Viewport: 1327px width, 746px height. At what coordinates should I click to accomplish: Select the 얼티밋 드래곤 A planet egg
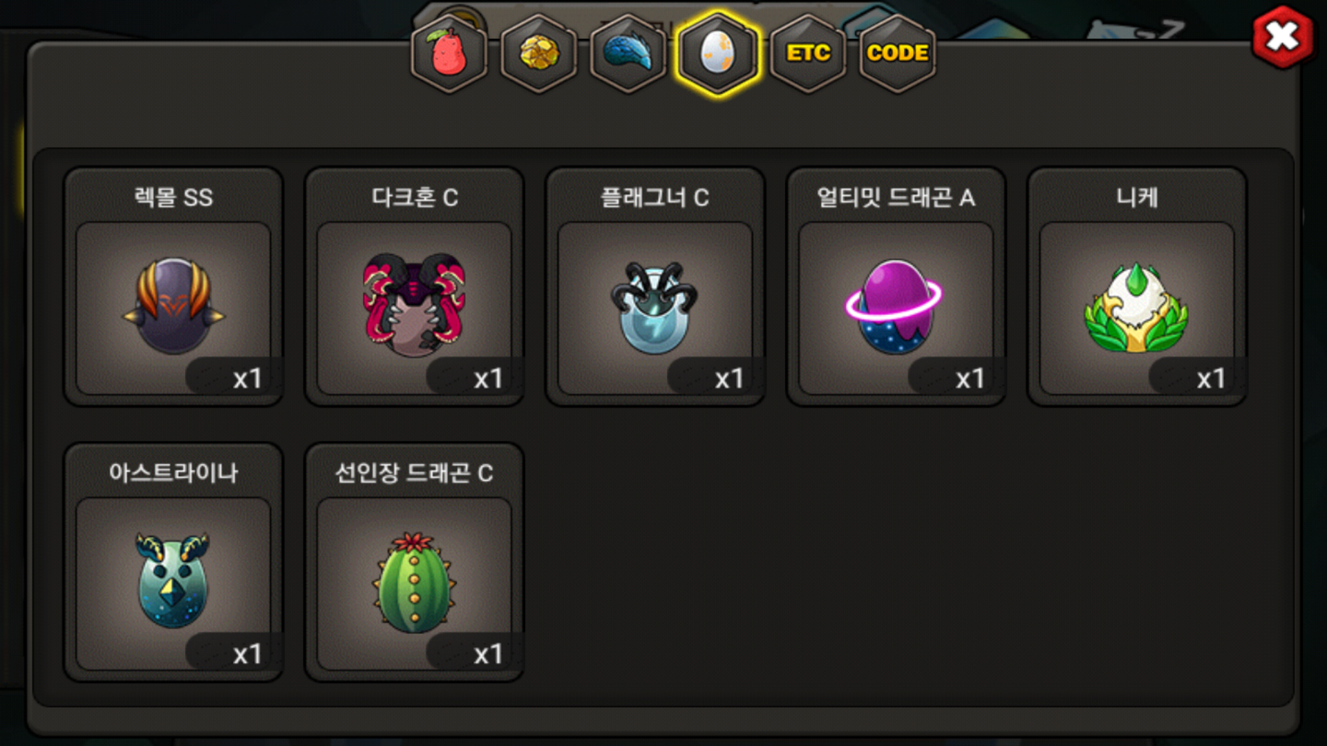click(894, 306)
